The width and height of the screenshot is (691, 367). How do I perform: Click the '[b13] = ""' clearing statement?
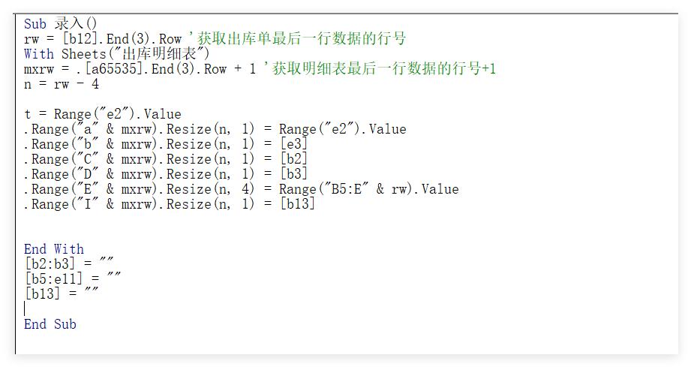click(x=62, y=293)
